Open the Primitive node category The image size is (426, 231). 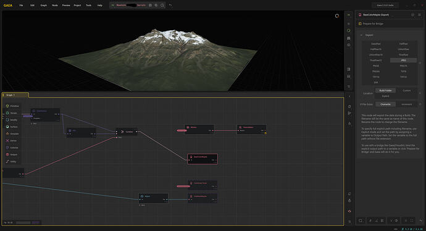pyautogui.click(x=12, y=106)
